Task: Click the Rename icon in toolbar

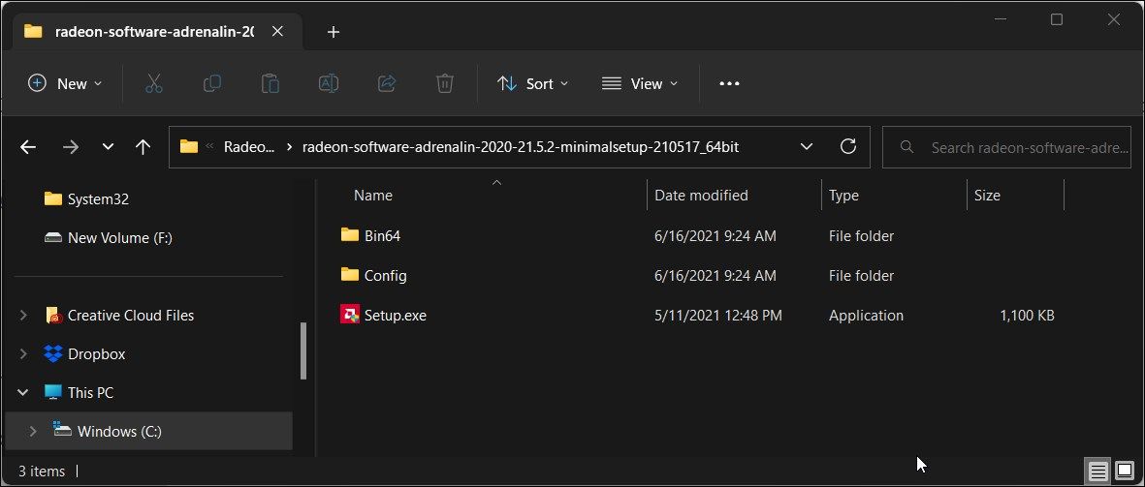Action: point(329,84)
